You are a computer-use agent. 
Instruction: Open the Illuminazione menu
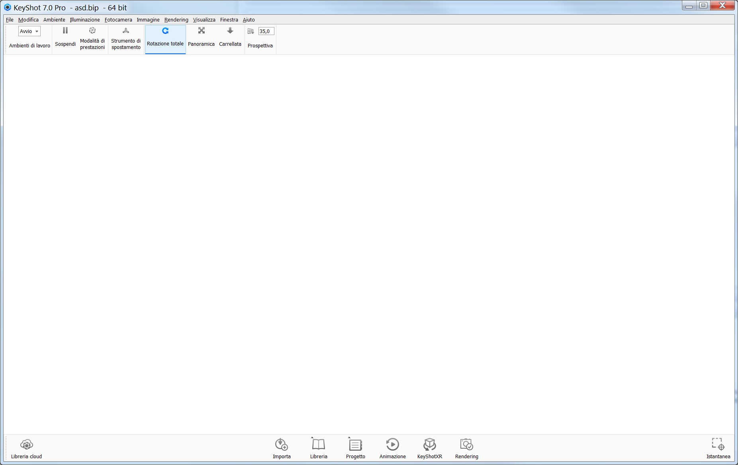click(85, 20)
